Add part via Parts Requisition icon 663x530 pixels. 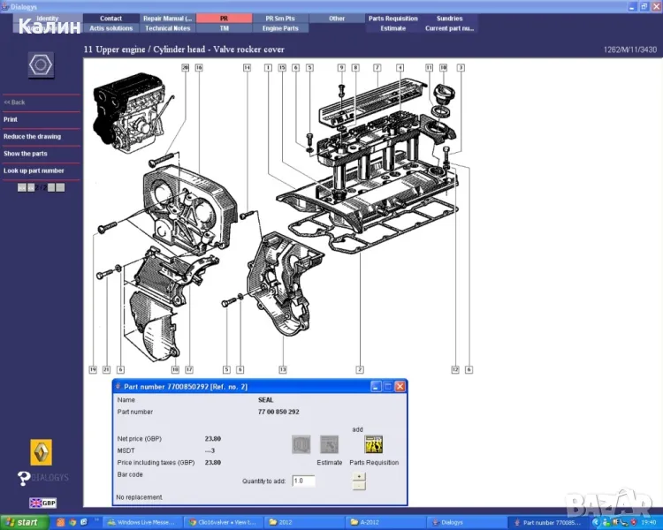tap(373, 445)
